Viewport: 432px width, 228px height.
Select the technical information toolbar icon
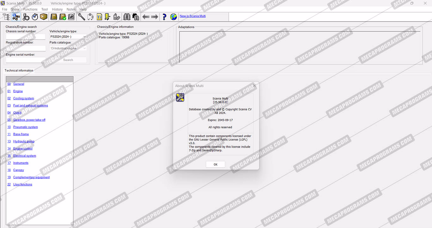16,17
